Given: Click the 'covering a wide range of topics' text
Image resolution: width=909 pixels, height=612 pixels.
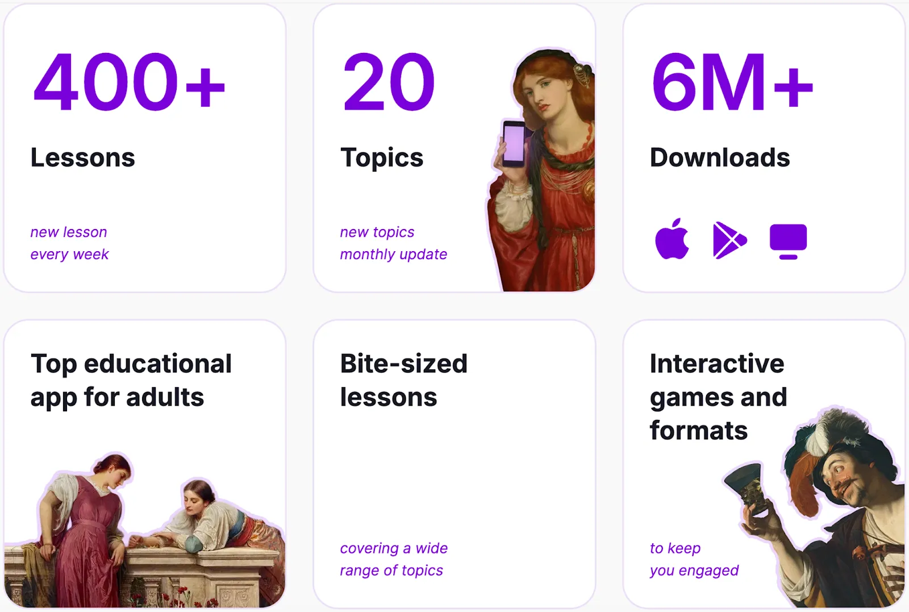Looking at the screenshot, I should point(393,559).
